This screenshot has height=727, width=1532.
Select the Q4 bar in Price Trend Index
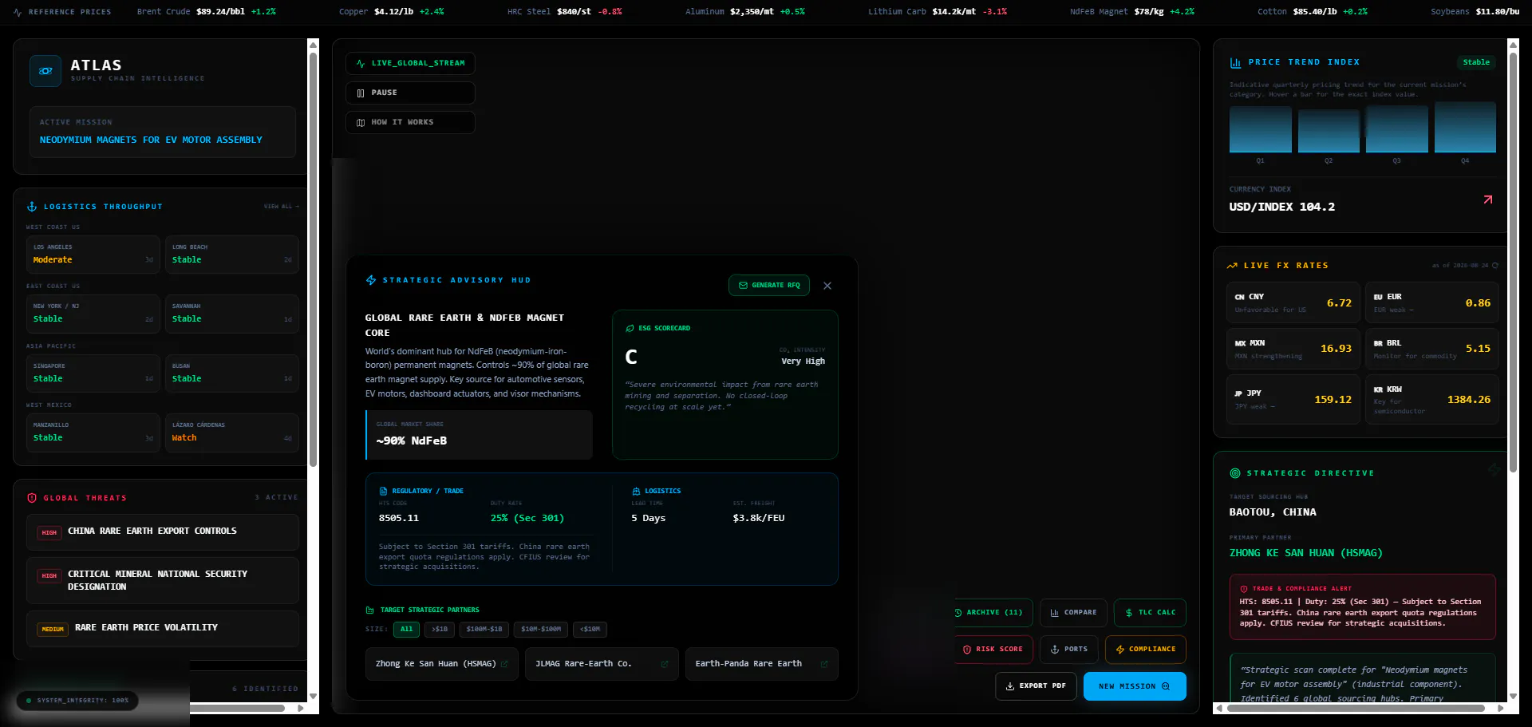coord(1465,127)
